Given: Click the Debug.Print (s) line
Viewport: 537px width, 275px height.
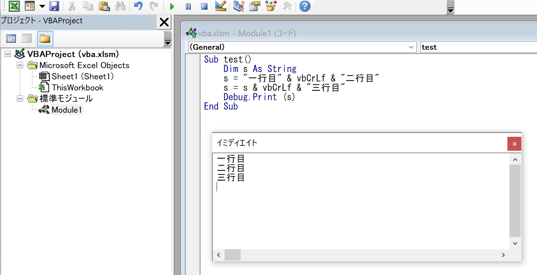Looking at the screenshot, I should (x=259, y=97).
